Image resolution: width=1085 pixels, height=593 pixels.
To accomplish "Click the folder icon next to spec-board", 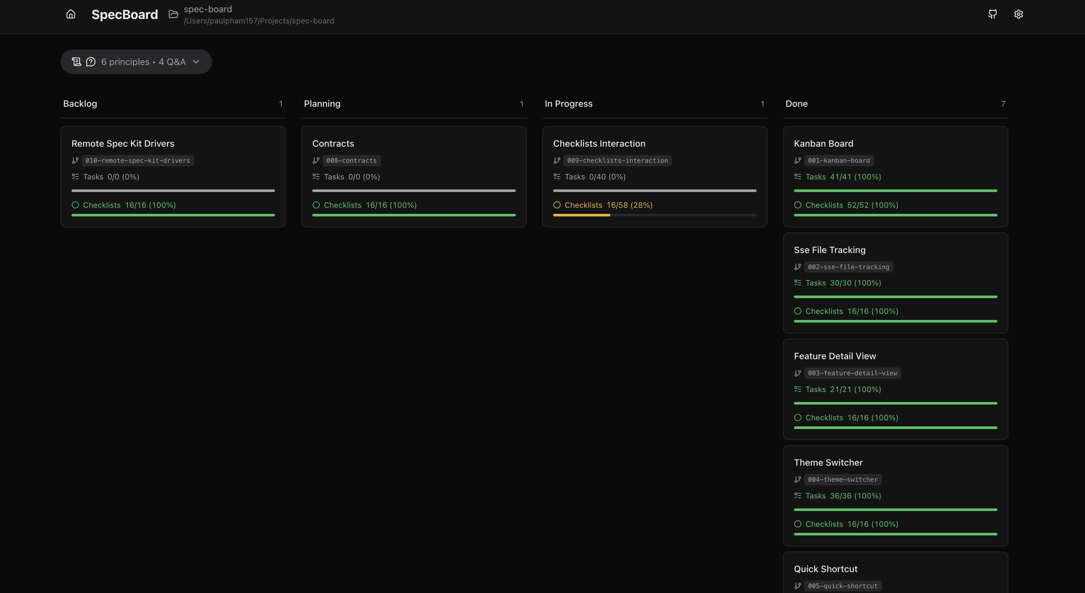I will pyautogui.click(x=173, y=14).
